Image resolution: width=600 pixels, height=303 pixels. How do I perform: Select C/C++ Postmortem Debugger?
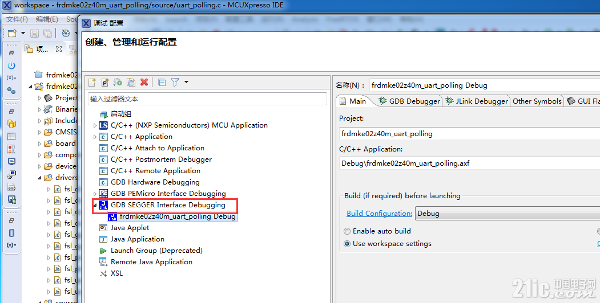[x=161, y=159]
